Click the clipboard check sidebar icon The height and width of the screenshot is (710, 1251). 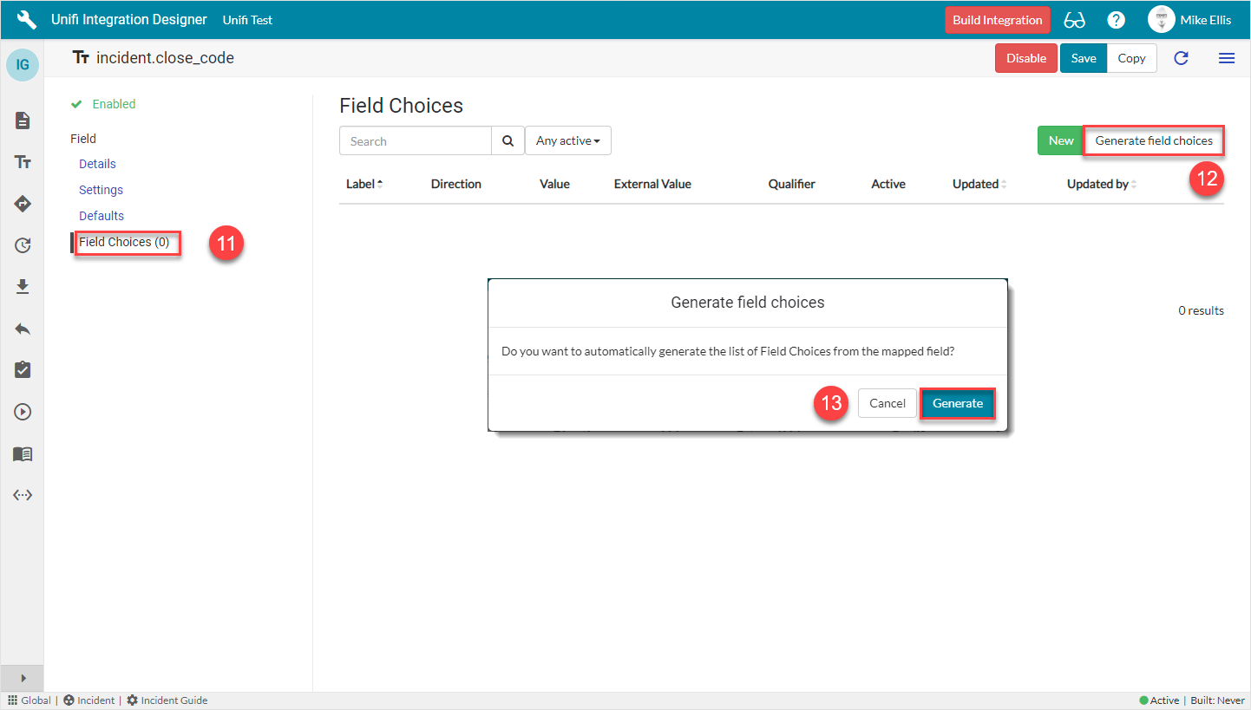coord(23,370)
